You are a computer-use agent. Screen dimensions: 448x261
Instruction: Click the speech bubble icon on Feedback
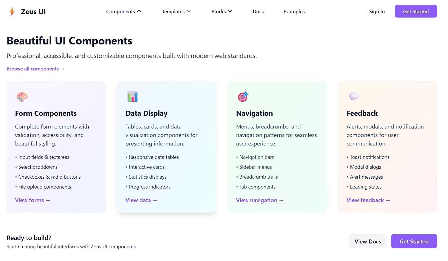coord(354,96)
